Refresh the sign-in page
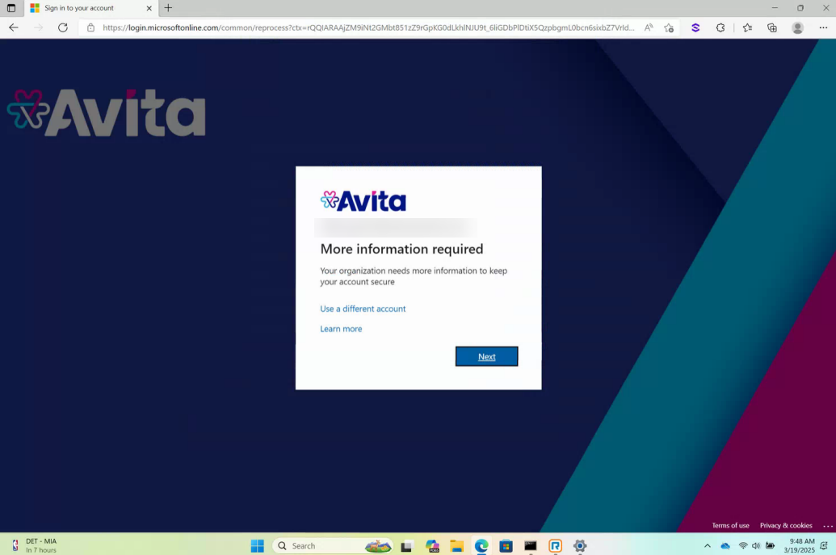836x555 pixels. point(63,27)
